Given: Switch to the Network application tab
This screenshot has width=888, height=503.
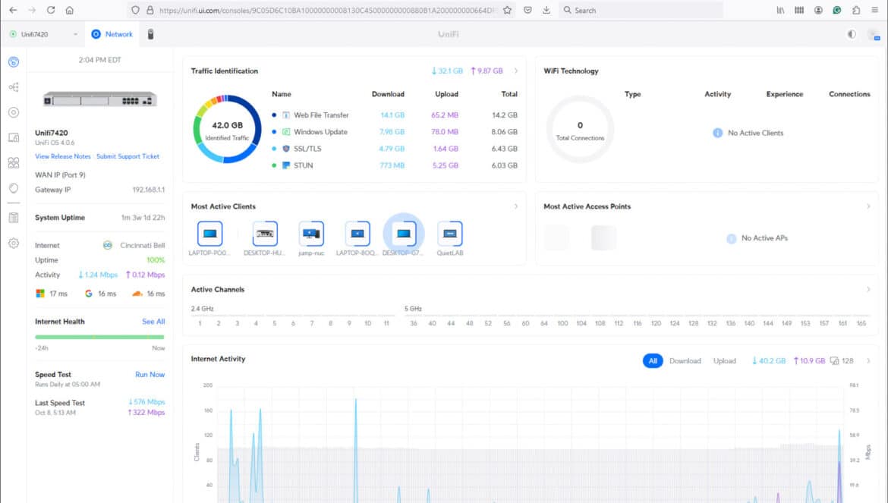Looking at the screenshot, I should pyautogui.click(x=112, y=34).
